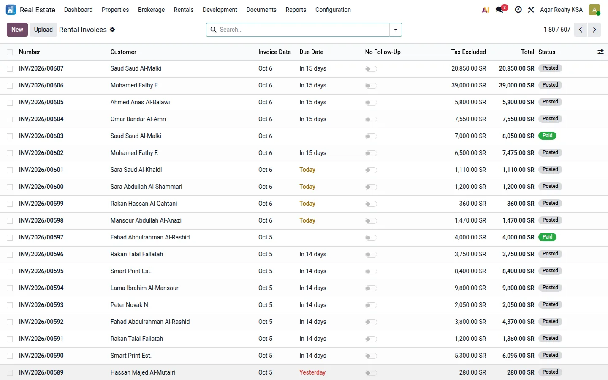Select the checkbox for INV/2026/00597
Screen dimensions: 608x380
pos(10,238)
